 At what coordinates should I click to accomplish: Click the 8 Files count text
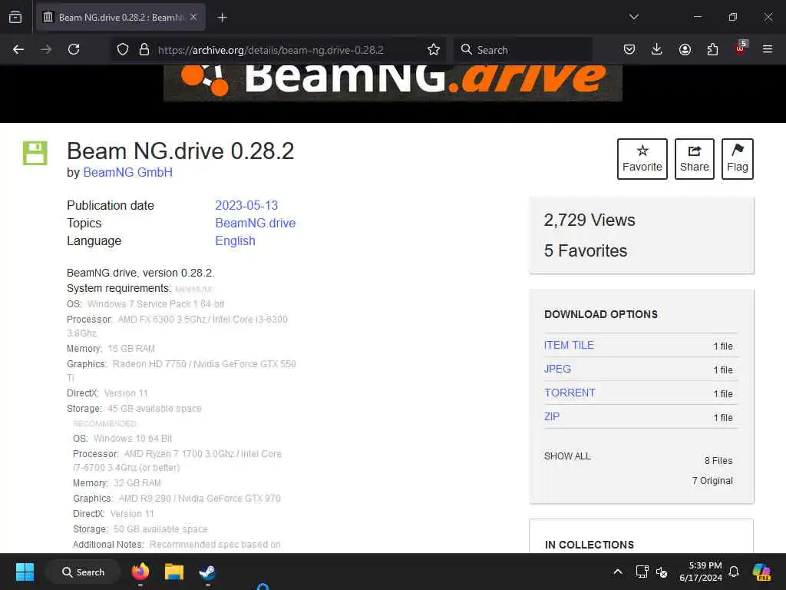[718, 461]
